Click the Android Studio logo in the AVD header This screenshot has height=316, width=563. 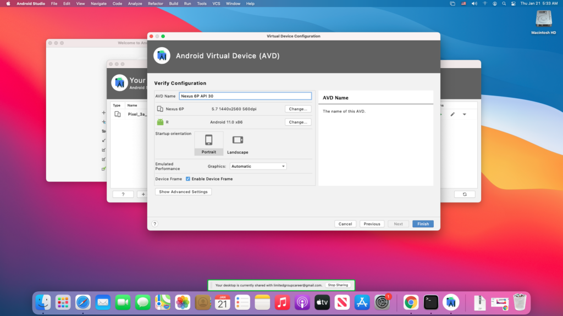coord(162,55)
